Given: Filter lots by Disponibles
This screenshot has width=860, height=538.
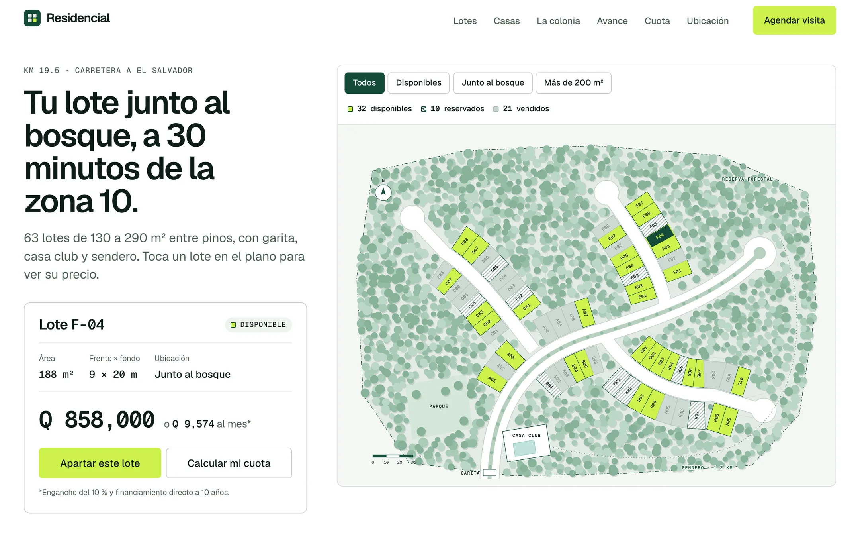Looking at the screenshot, I should point(418,83).
